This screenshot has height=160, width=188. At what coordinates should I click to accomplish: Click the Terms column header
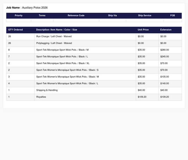[42, 15]
